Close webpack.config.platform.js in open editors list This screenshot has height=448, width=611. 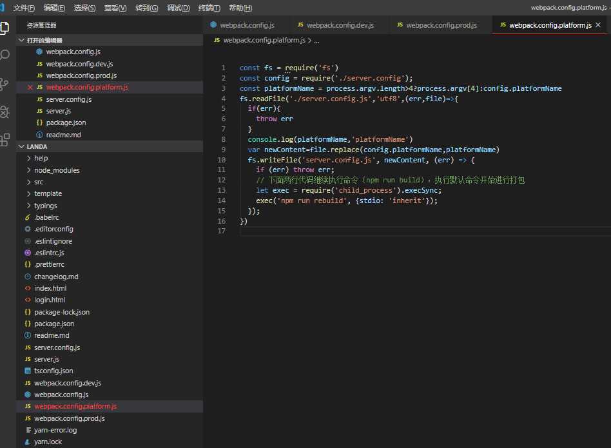[30, 87]
